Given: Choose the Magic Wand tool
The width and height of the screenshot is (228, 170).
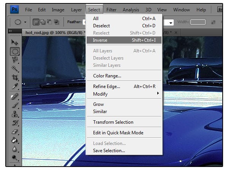Looking at the screenshot, I should (15, 69).
